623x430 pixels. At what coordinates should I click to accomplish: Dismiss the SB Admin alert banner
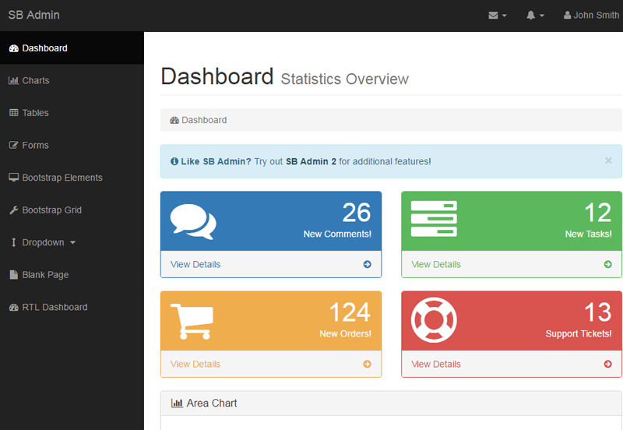(608, 160)
